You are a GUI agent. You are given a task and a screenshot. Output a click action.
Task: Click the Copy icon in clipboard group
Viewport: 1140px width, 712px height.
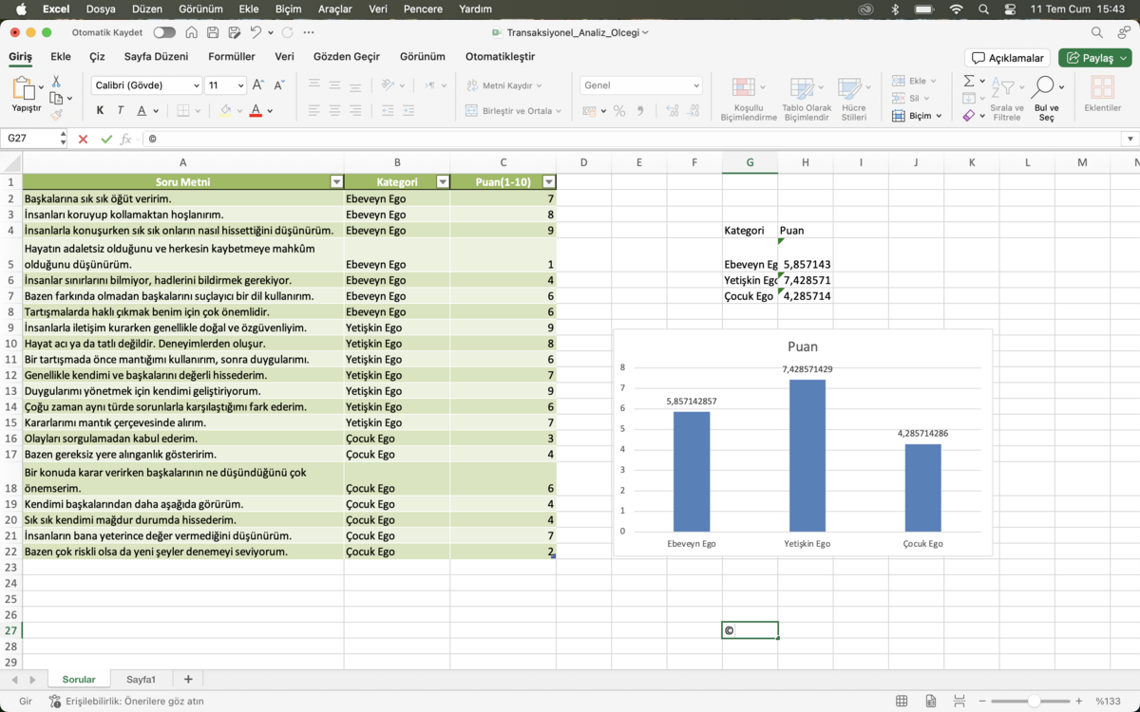[x=56, y=99]
